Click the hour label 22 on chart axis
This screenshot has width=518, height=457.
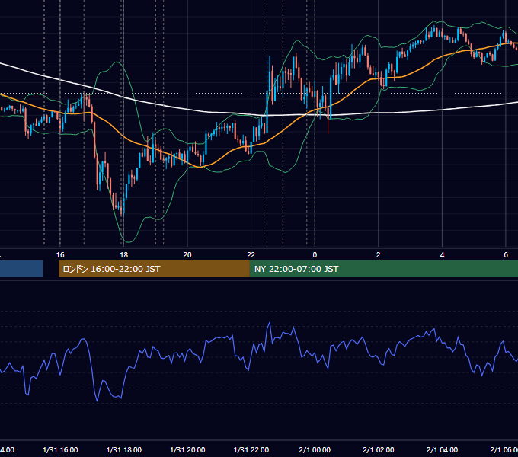pyautogui.click(x=251, y=255)
